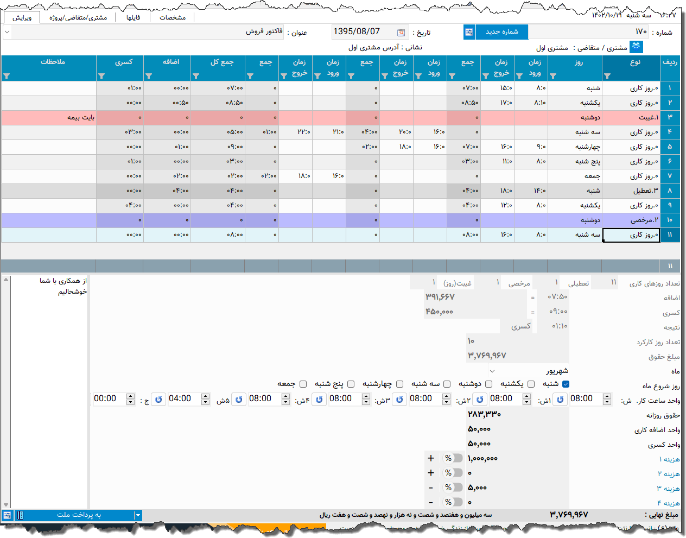
Task: Switch to the فایلها tab
Action: point(134,17)
